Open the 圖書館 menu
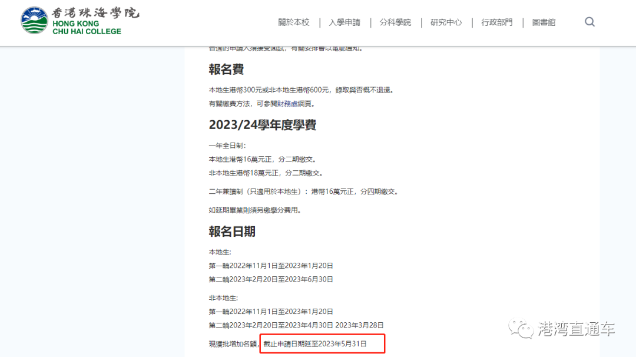The image size is (636, 357). click(x=544, y=22)
